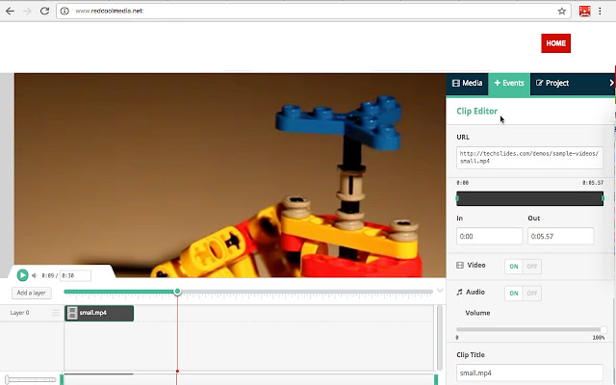The width and height of the screenshot is (616, 385).
Task: Expand the chevron at the timeline's right end
Action: tap(440, 291)
